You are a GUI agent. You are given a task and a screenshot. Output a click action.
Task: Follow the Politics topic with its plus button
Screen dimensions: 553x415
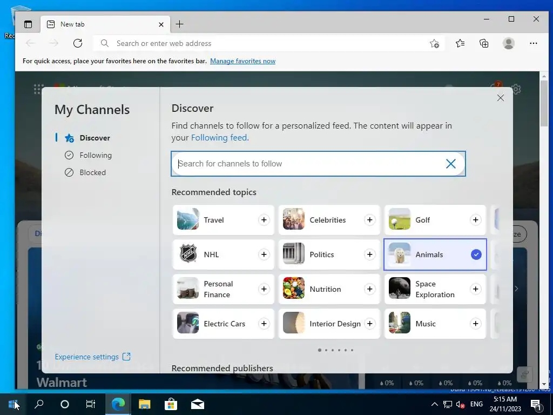(x=369, y=255)
